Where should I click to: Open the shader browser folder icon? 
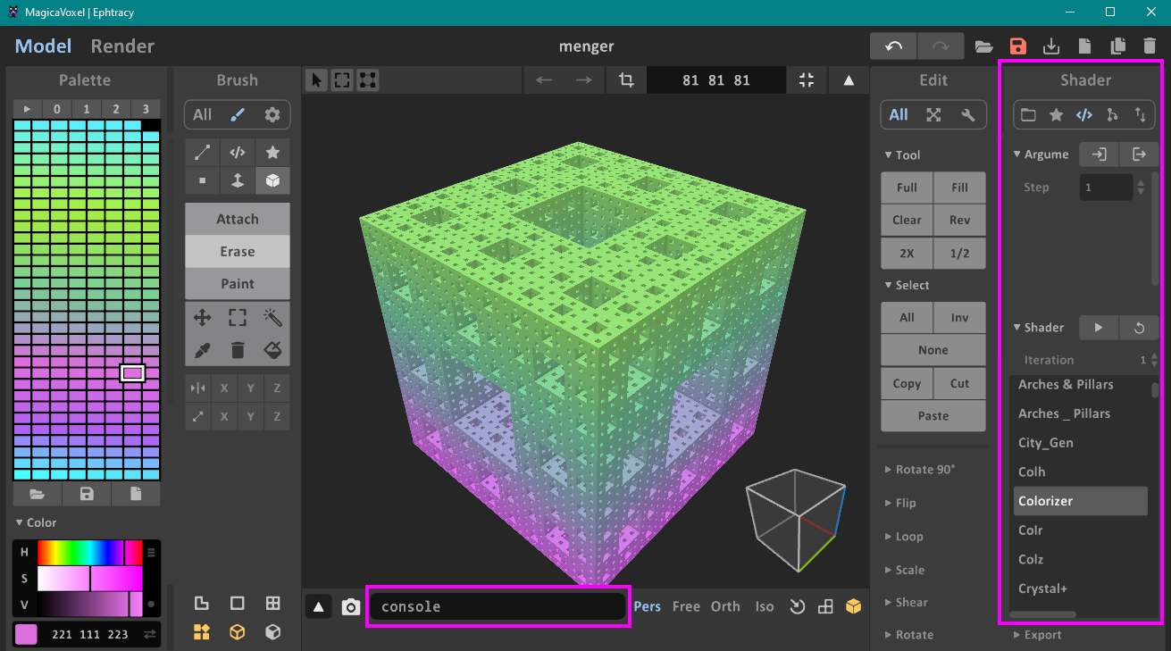click(x=1028, y=114)
